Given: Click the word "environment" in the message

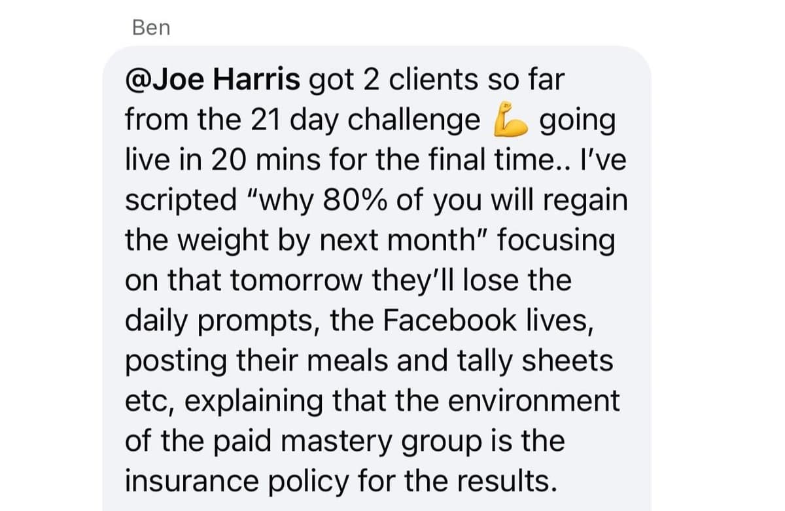Looking at the screenshot, I should (x=532, y=400).
